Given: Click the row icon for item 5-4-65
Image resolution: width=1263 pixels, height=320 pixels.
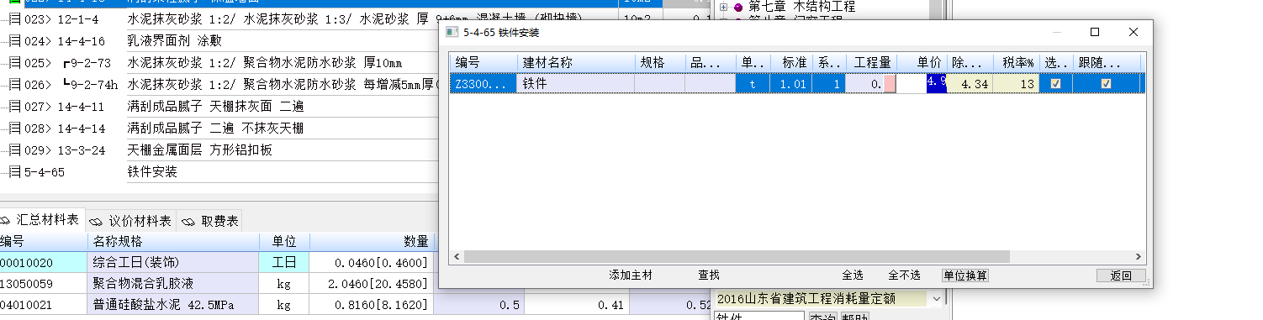Looking at the screenshot, I should 14,171.
